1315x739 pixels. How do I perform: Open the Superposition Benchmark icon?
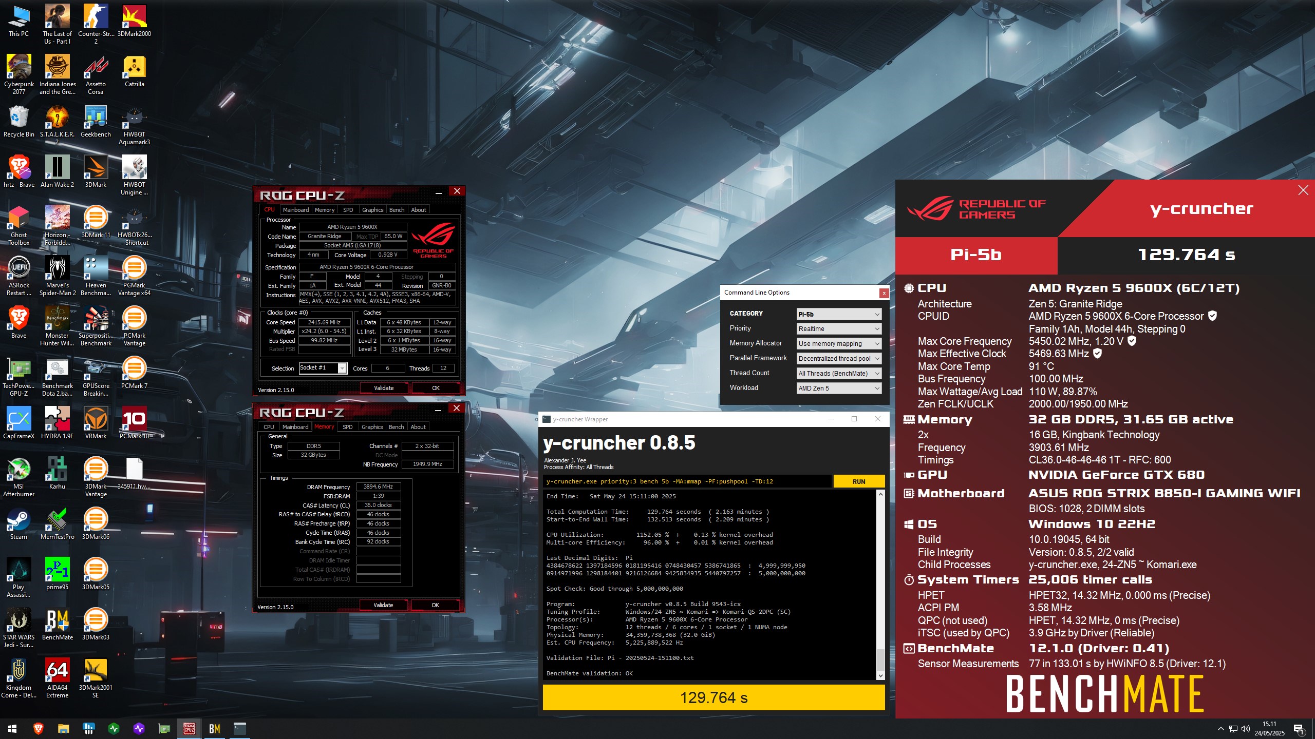(96, 326)
